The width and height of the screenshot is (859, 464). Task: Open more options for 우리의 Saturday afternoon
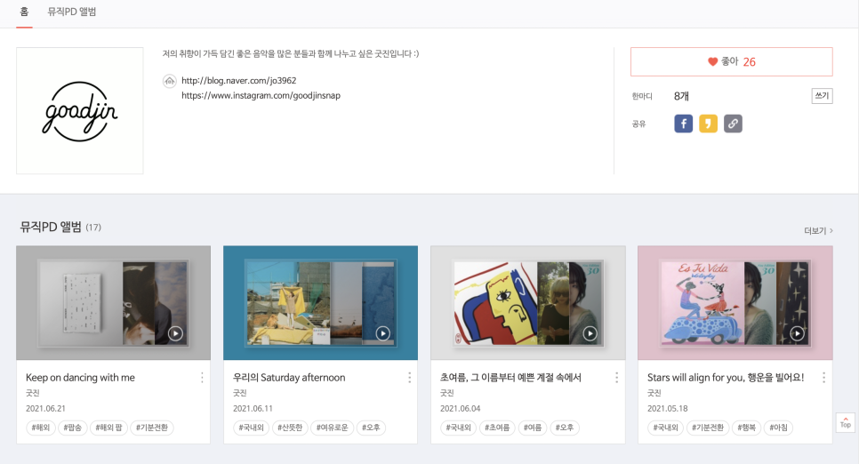[x=409, y=378]
